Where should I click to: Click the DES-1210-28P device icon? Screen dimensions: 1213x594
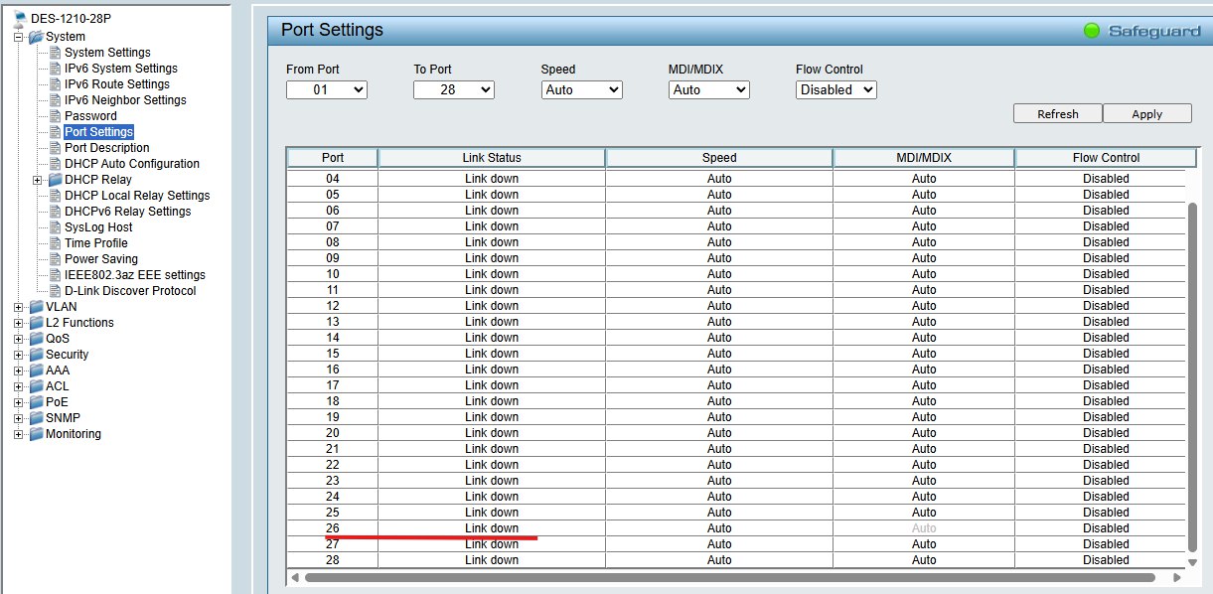(20, 20)
